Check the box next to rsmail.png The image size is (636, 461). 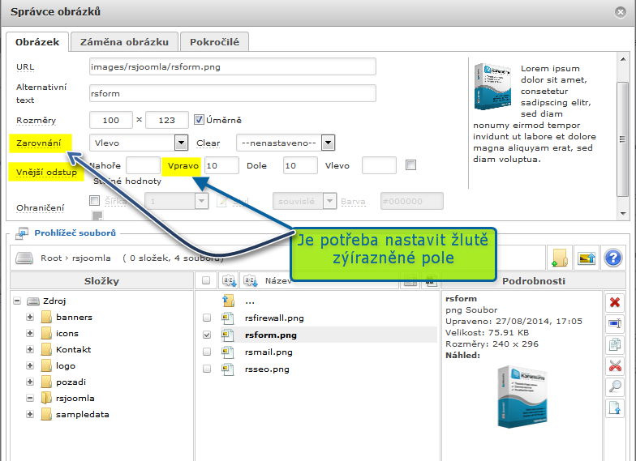coord(206,352)
